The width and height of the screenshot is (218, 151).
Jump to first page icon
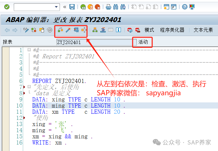pos(134,7)
